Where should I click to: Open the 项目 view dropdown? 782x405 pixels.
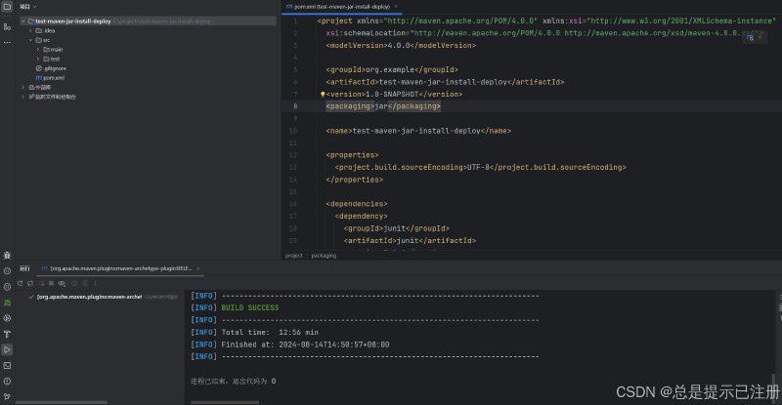(28, 7)
